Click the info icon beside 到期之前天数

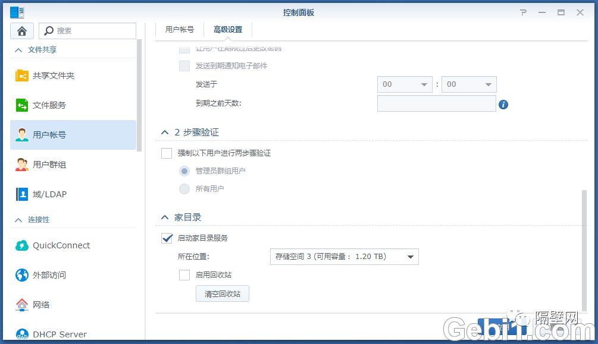(x=503, y=105)
